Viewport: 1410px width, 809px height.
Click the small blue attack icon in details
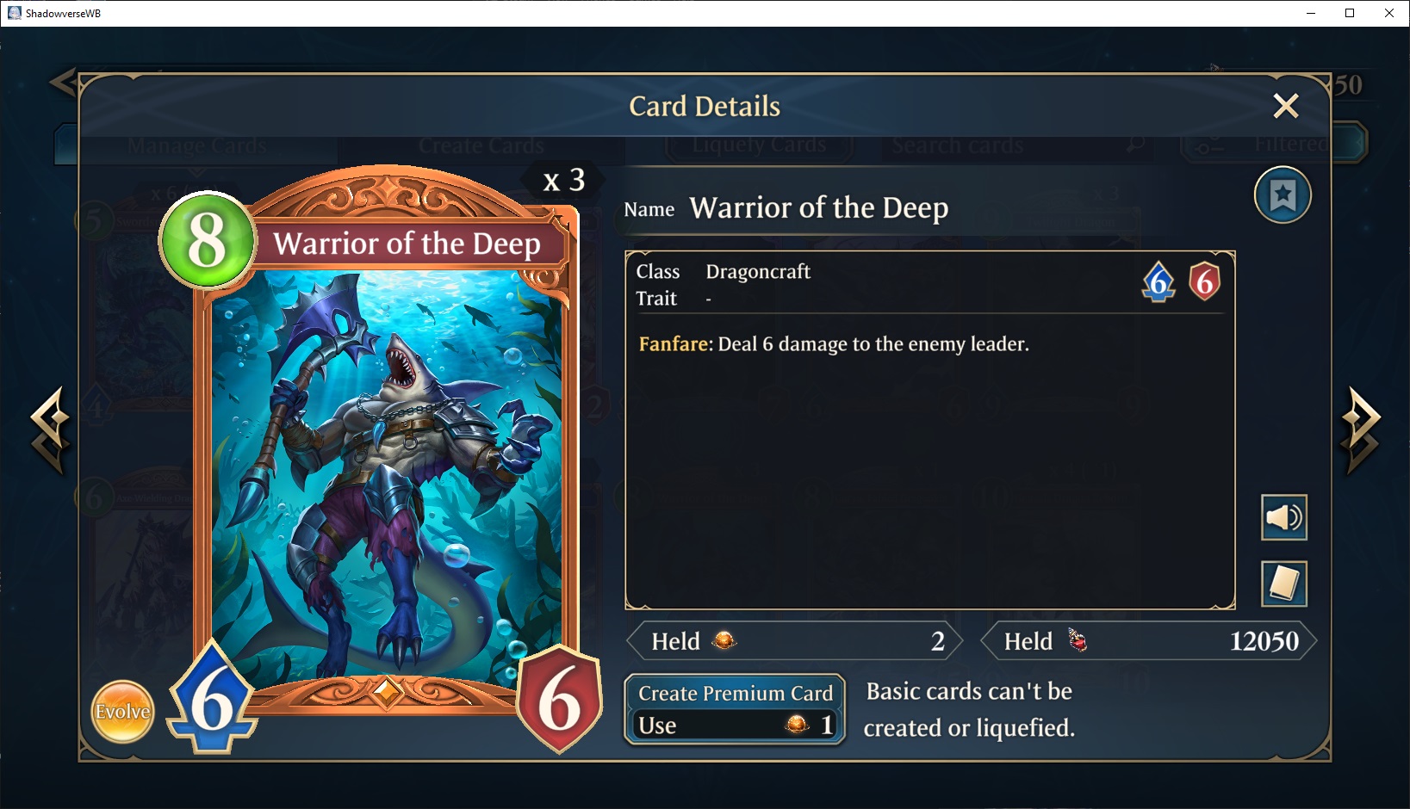(x=1158, y=281)
